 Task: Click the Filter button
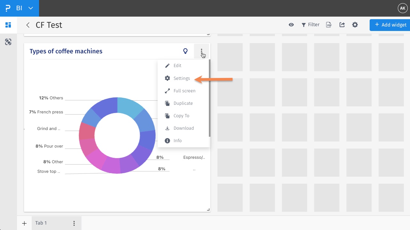pos(310,25)
